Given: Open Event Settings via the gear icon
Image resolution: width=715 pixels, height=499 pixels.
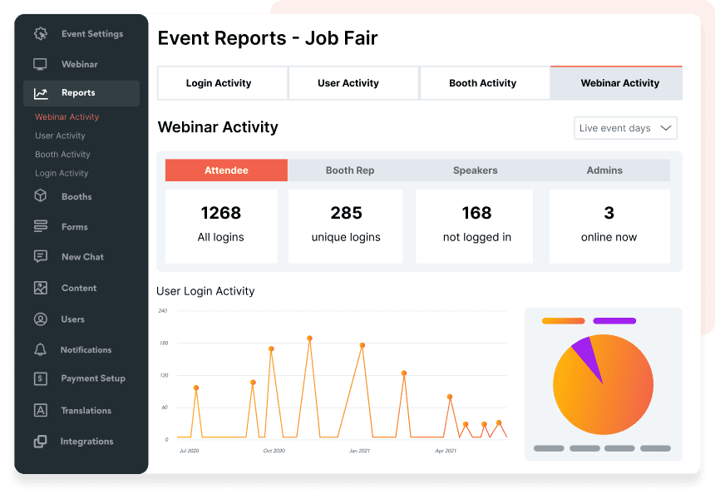Looking at the screenshot, I should (40, 33).
